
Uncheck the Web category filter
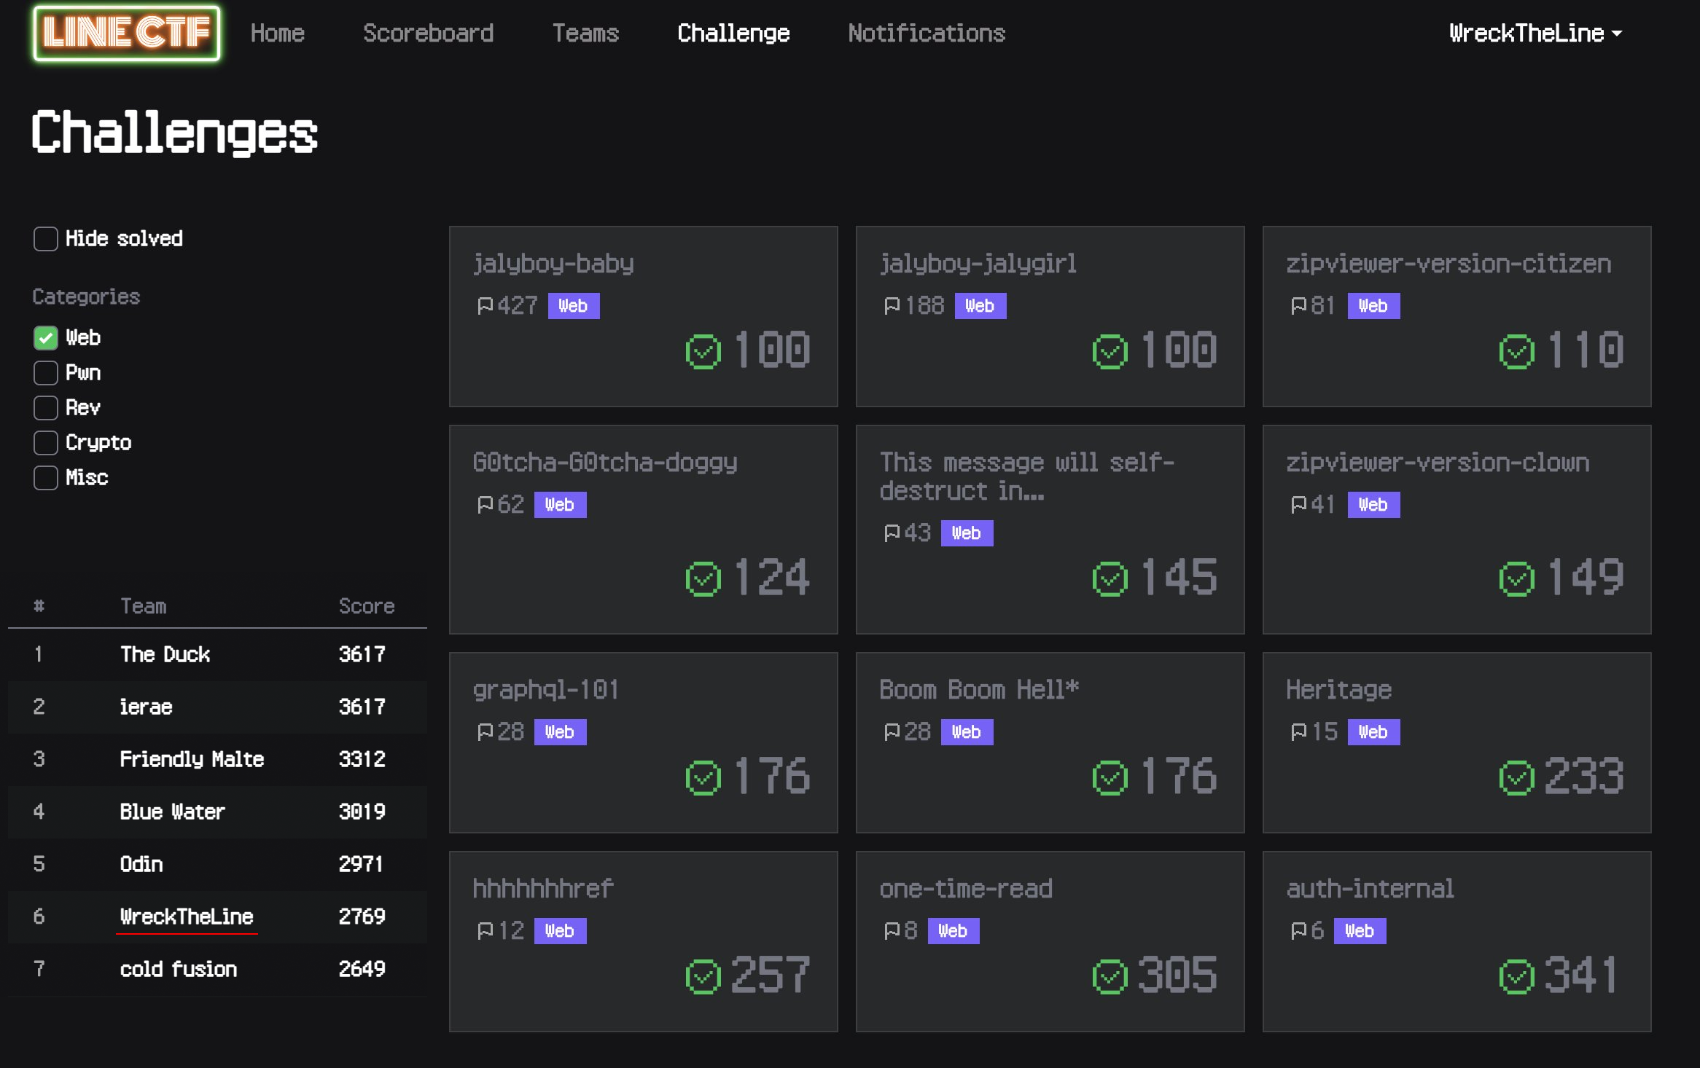pyautogui.click(x=46, y=338)
